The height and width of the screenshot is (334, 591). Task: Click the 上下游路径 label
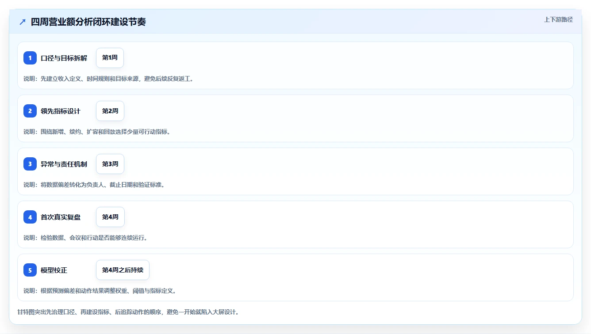[x=558, y=19]
